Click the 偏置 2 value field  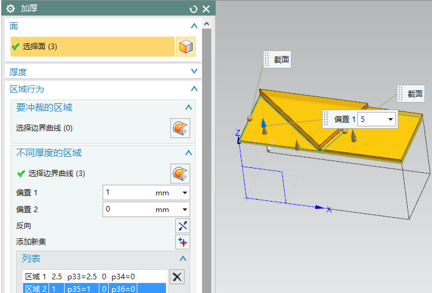(127, 210)
